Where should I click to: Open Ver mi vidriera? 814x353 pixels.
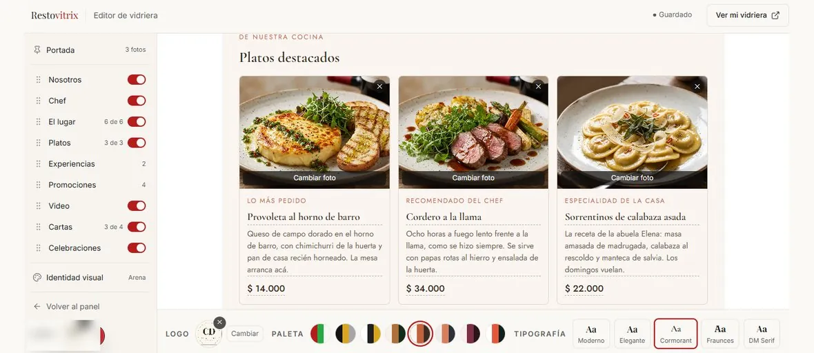pyautogui.click(x=748, y=15)
